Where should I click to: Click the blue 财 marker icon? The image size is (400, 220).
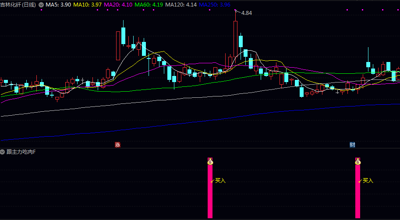click(x=352, y=145)
